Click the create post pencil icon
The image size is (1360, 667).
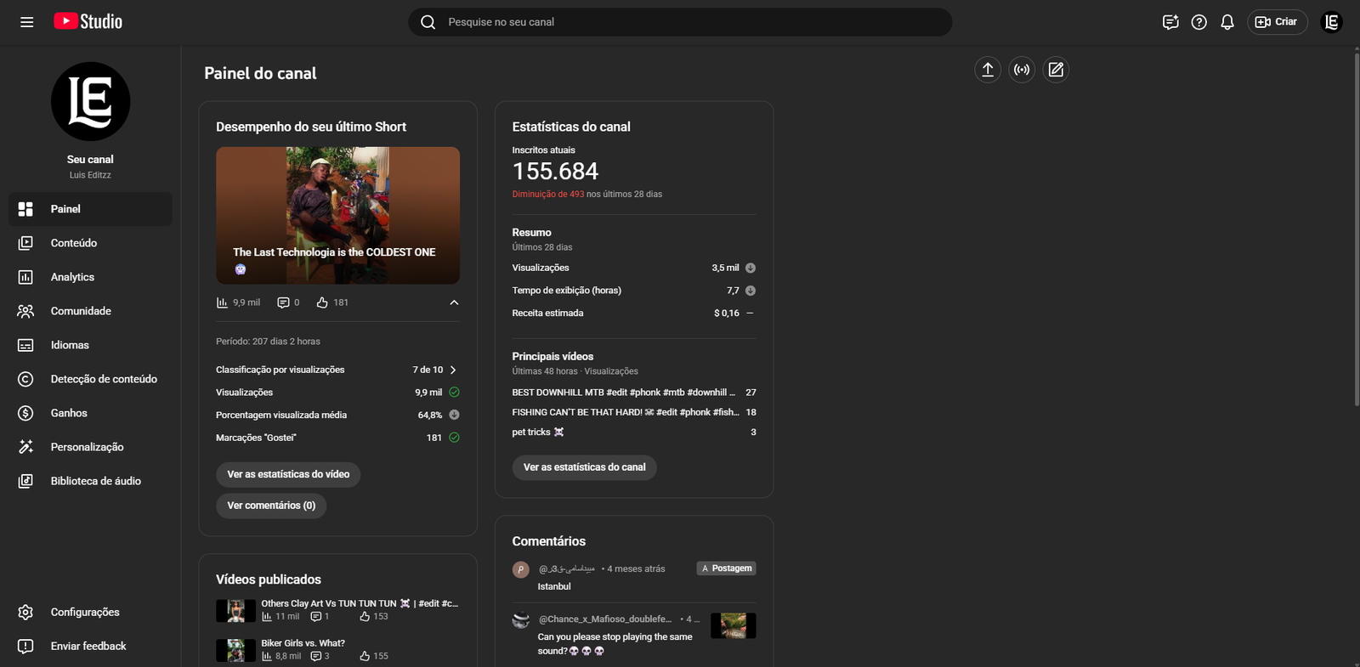click(1056, 70)
